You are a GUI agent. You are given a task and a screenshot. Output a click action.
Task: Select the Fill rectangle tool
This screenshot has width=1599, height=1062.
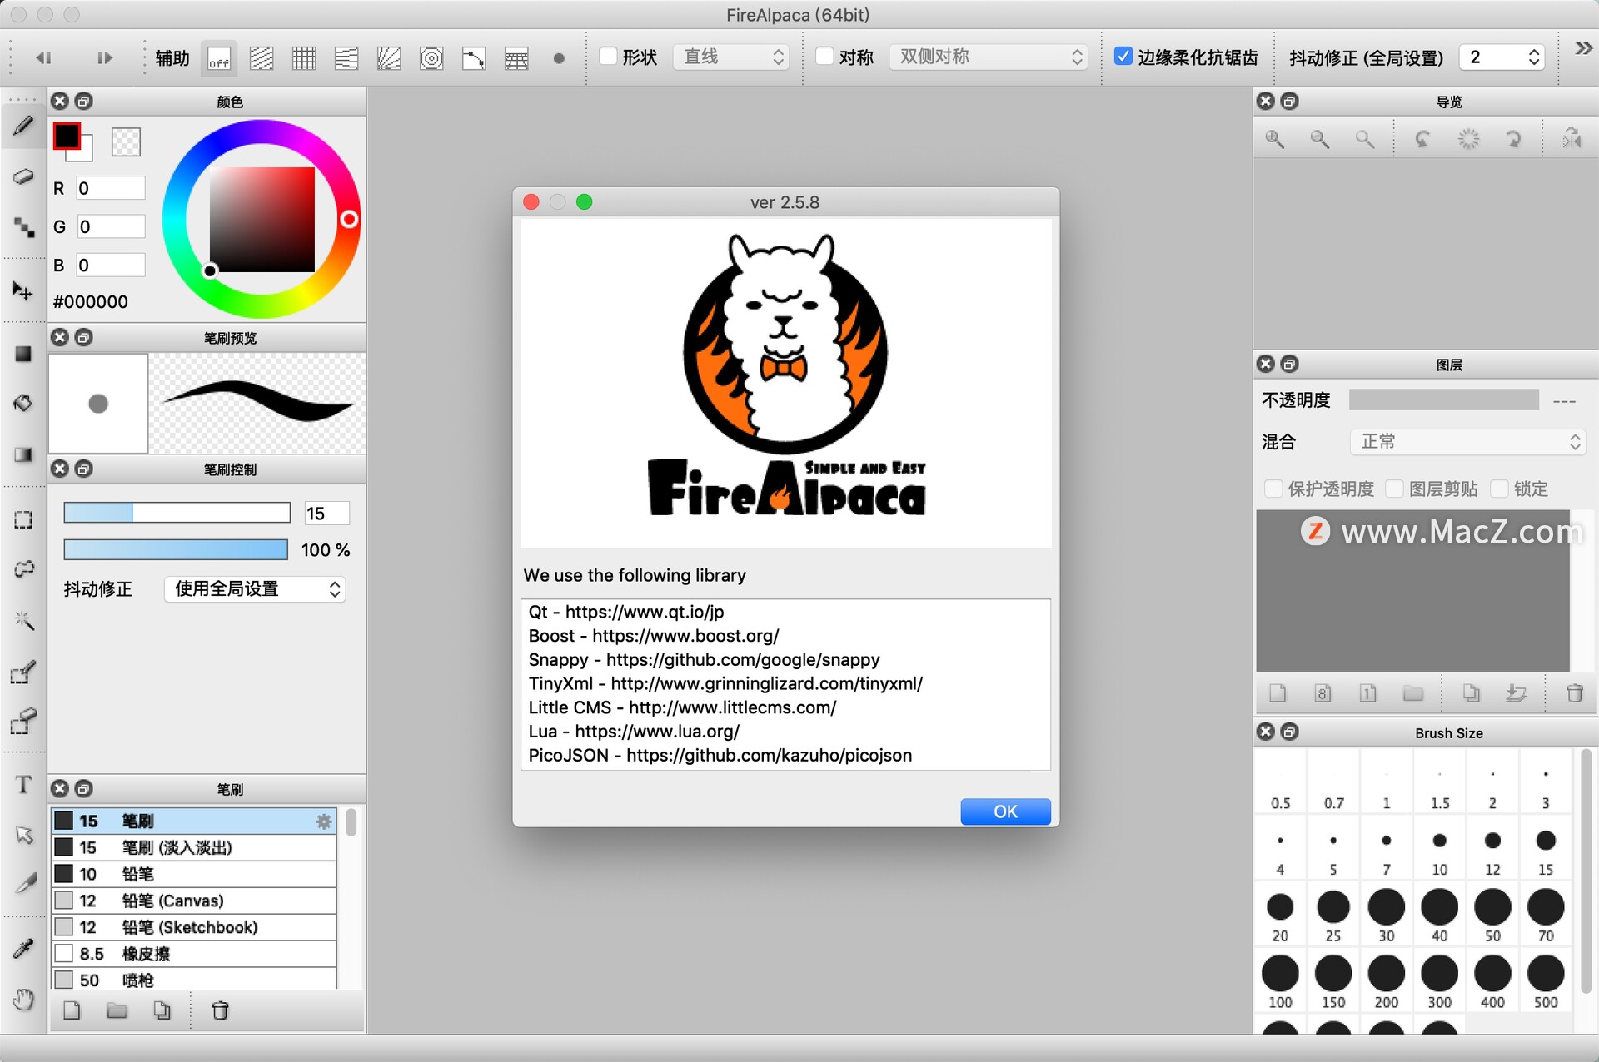pos(23,354)
